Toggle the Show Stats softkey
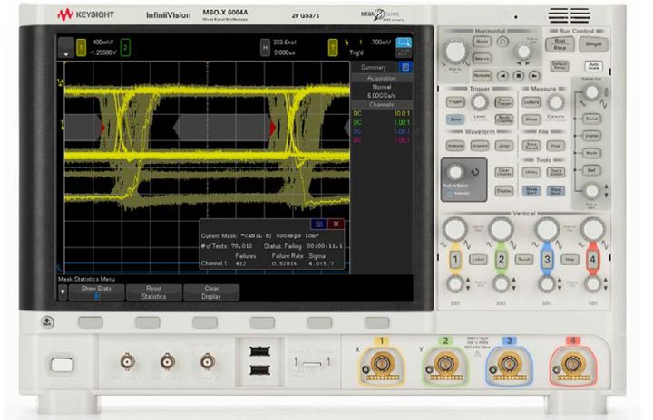The image size is (653, 420). click(96, 292)
